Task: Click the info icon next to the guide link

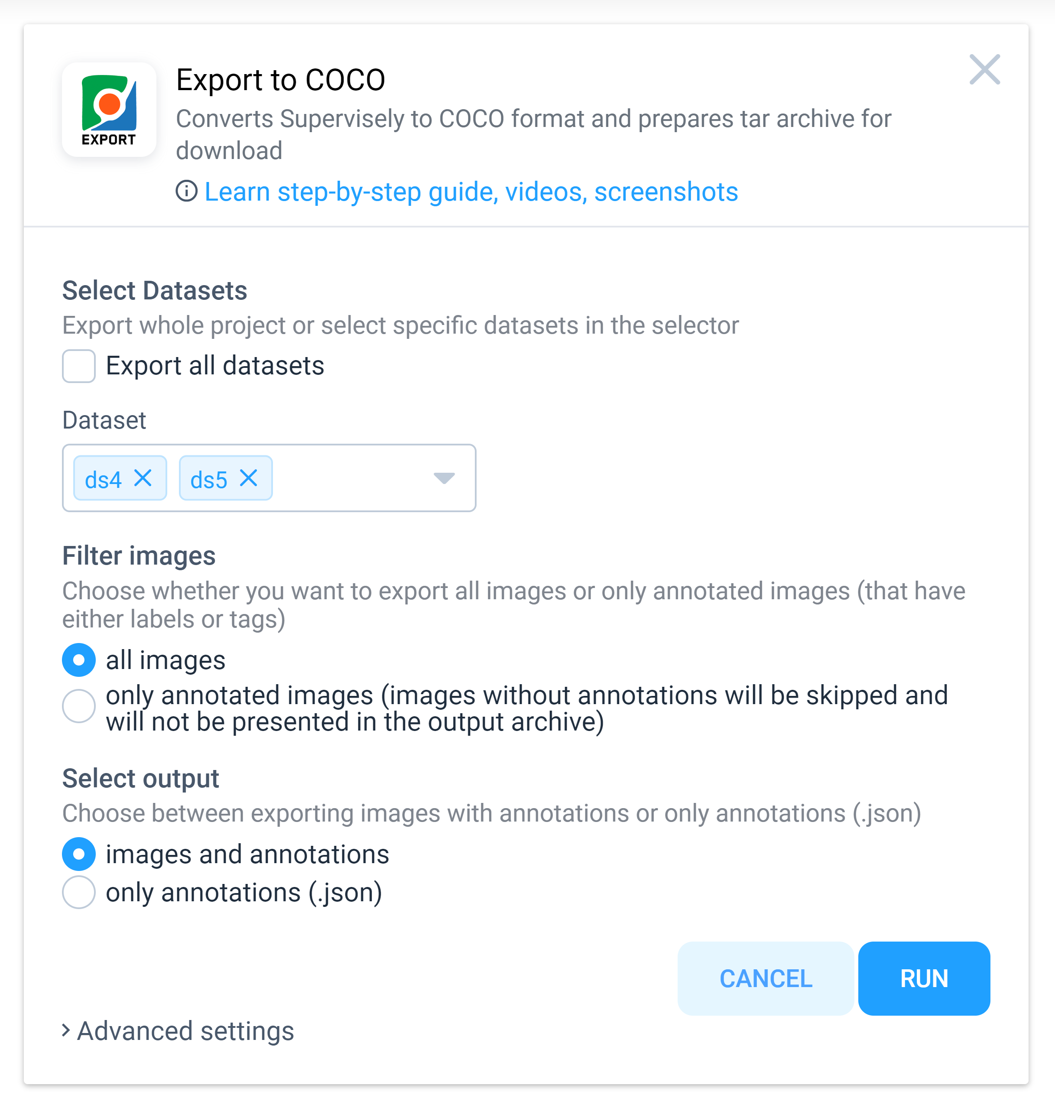Action: coord(187,192)
